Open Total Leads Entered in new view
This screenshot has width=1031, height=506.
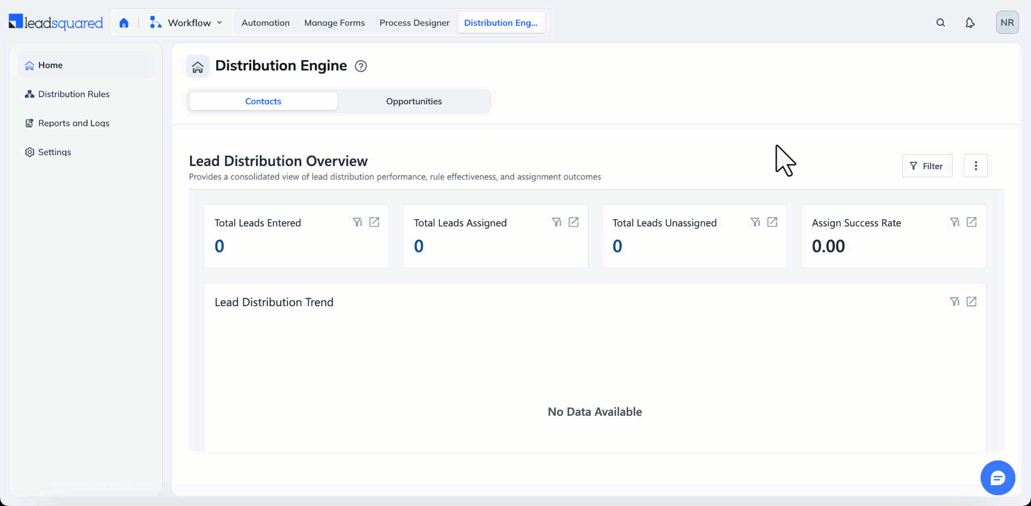pos(374,222)
